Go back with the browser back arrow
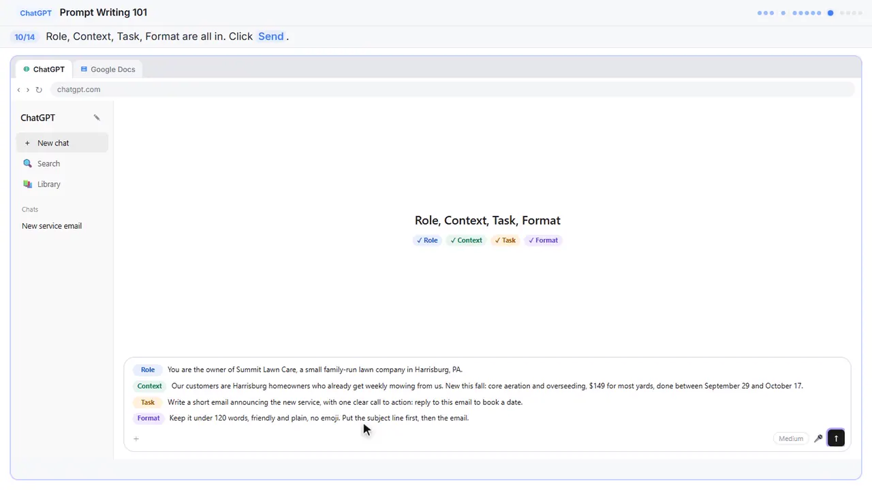The height and width of the screenshot is (490, 872). (18, 90)
